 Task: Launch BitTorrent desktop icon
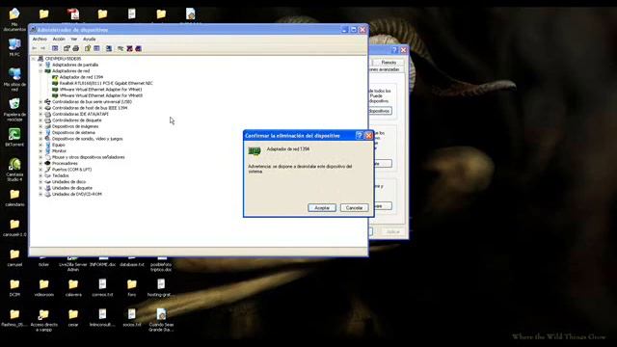pos(14,134)
